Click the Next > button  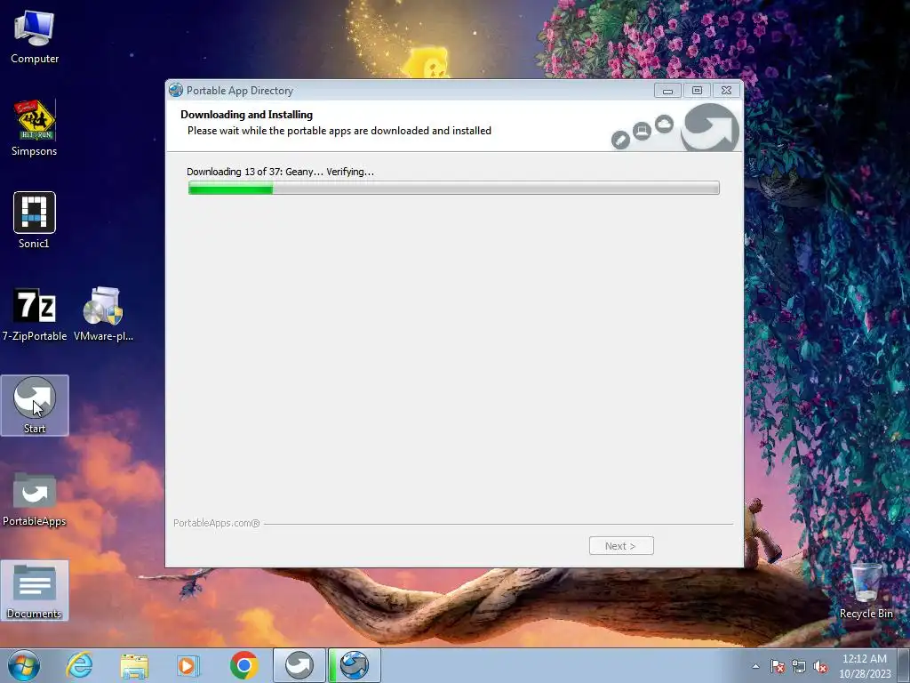(x=621, y=546)
